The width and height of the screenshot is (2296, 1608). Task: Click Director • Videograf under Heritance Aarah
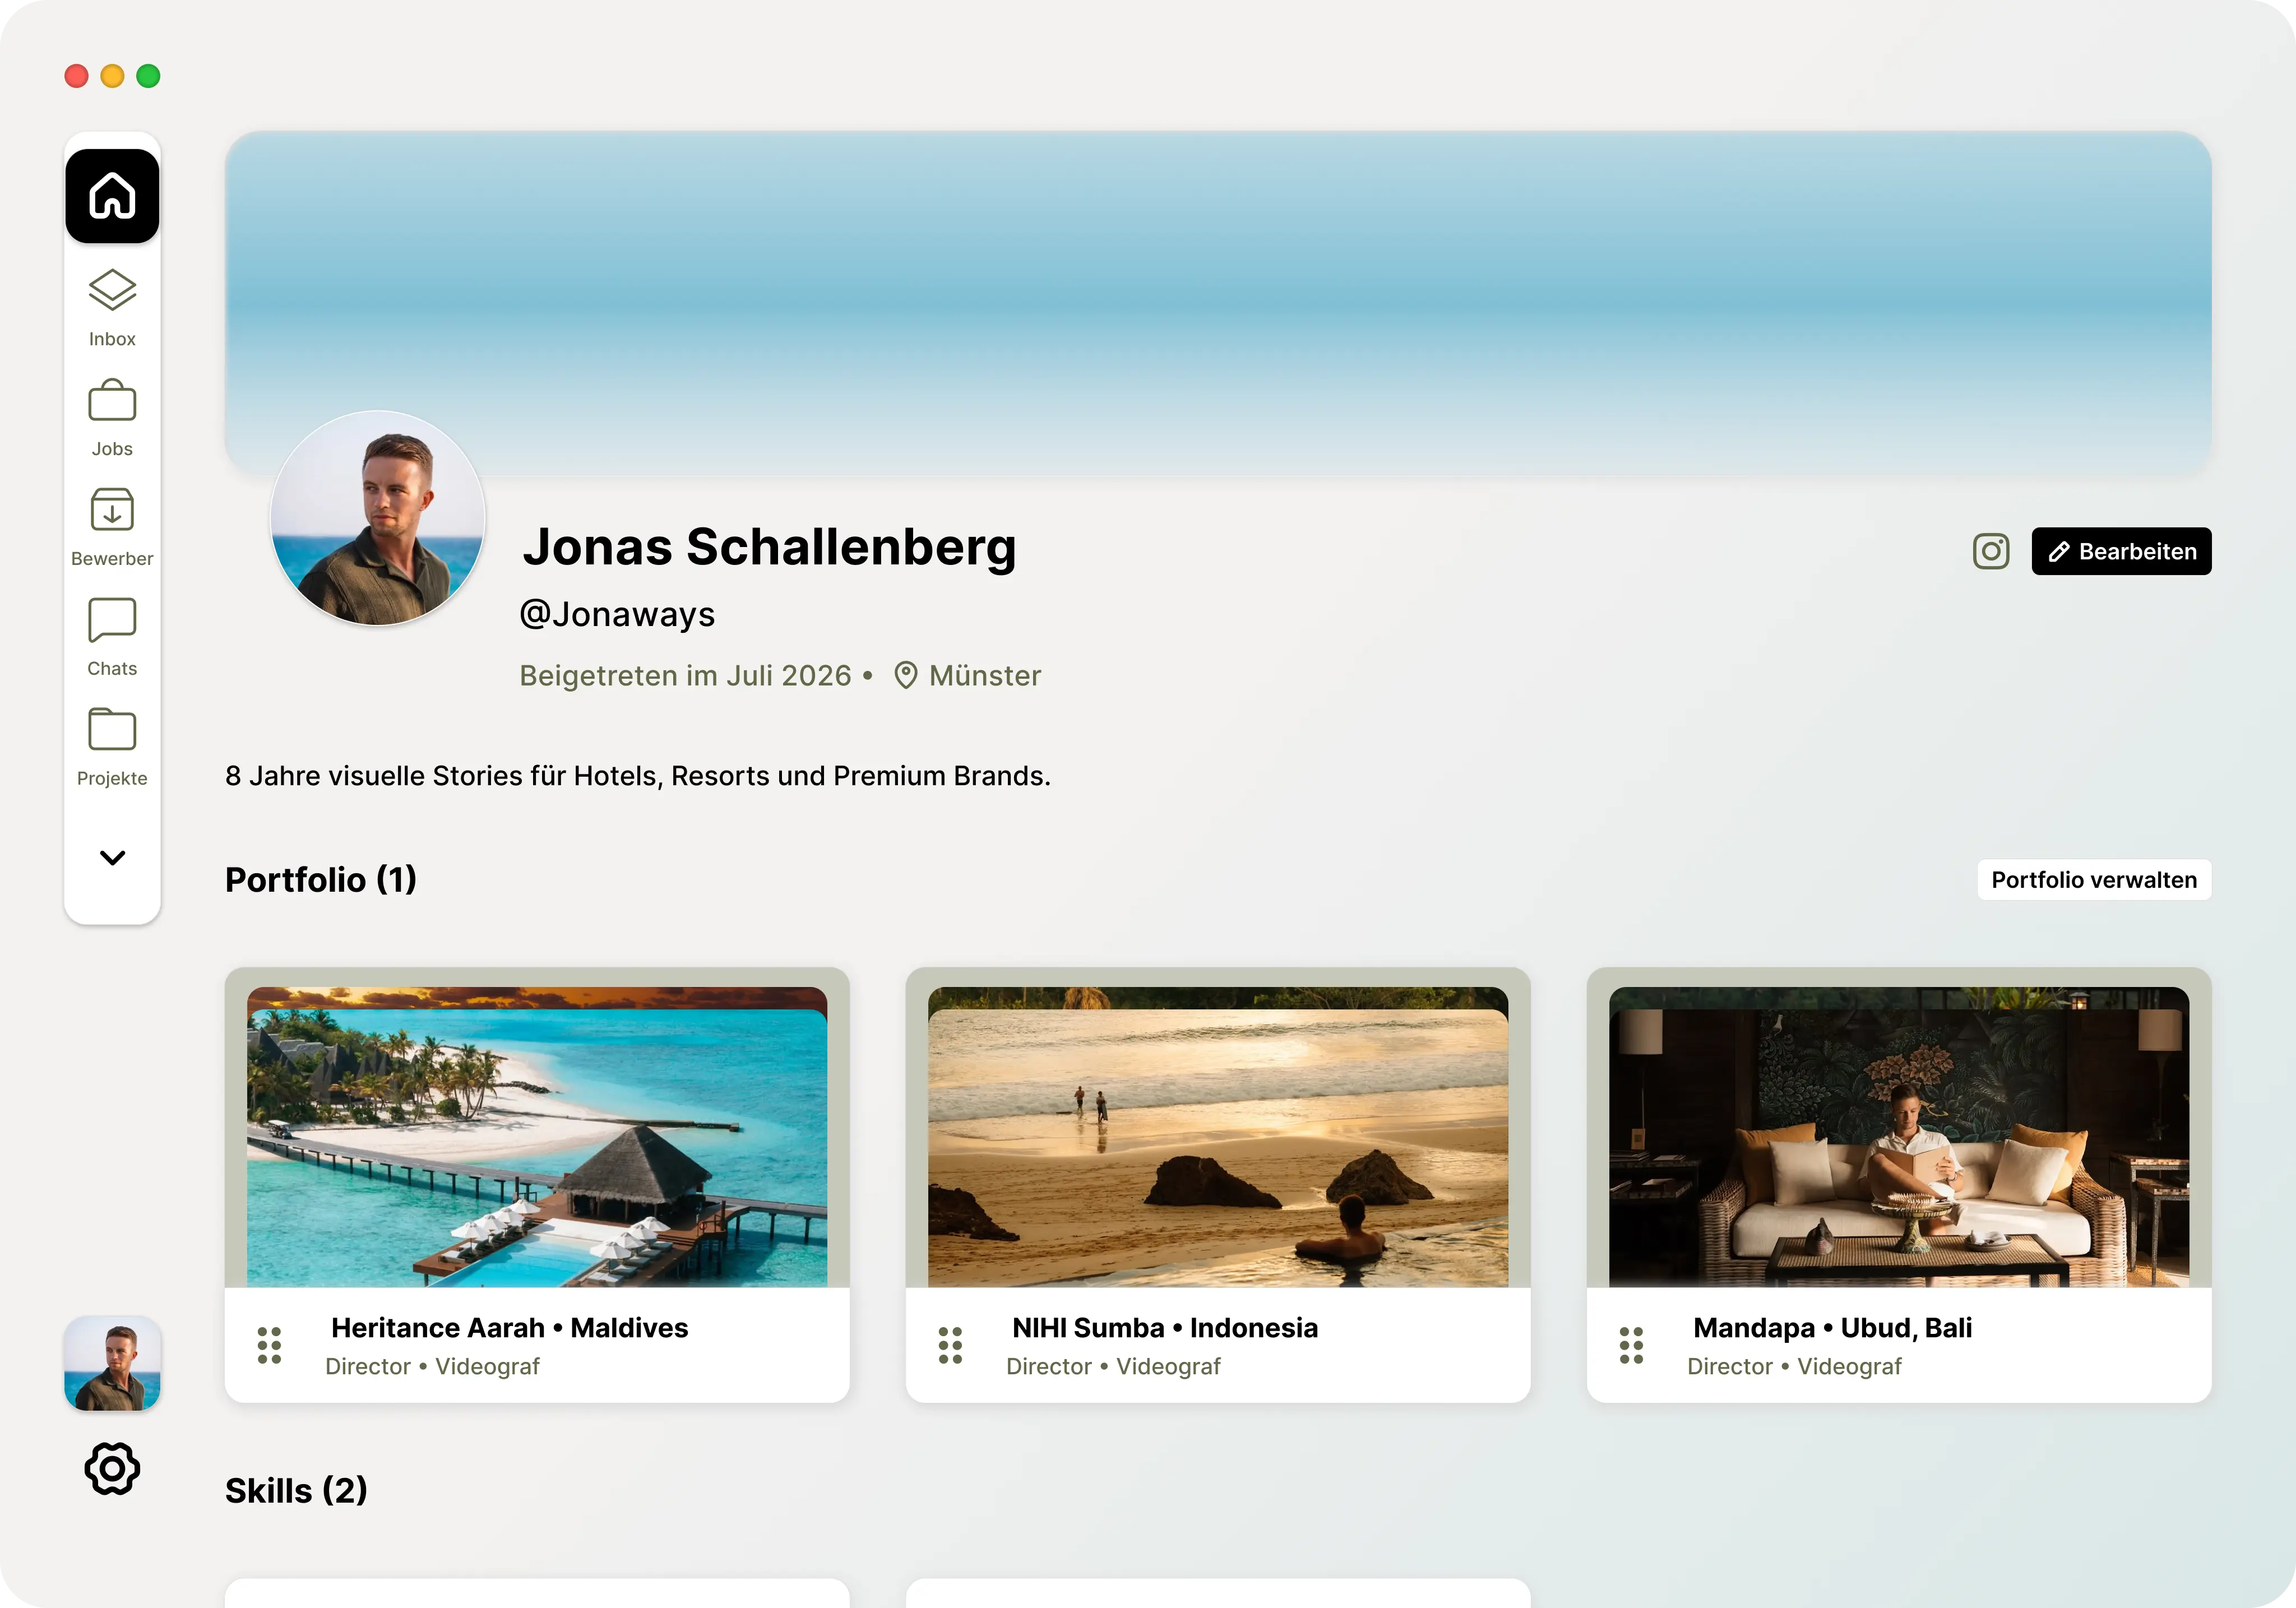[432, 1366]
